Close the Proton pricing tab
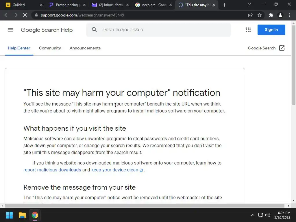296x222 pixels. coord(84,5)
